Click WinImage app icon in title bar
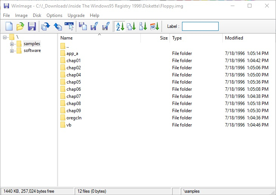The width and height of the screenshot is (276, 195). point(6,6)
